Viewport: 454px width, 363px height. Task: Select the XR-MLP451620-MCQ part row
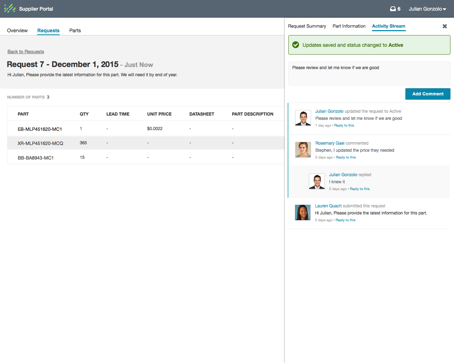[x=40, y=143]
